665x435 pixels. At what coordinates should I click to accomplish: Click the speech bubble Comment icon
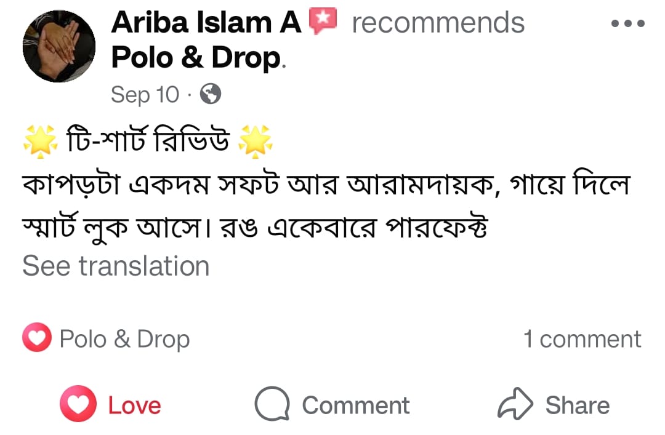tap(272, 405)
